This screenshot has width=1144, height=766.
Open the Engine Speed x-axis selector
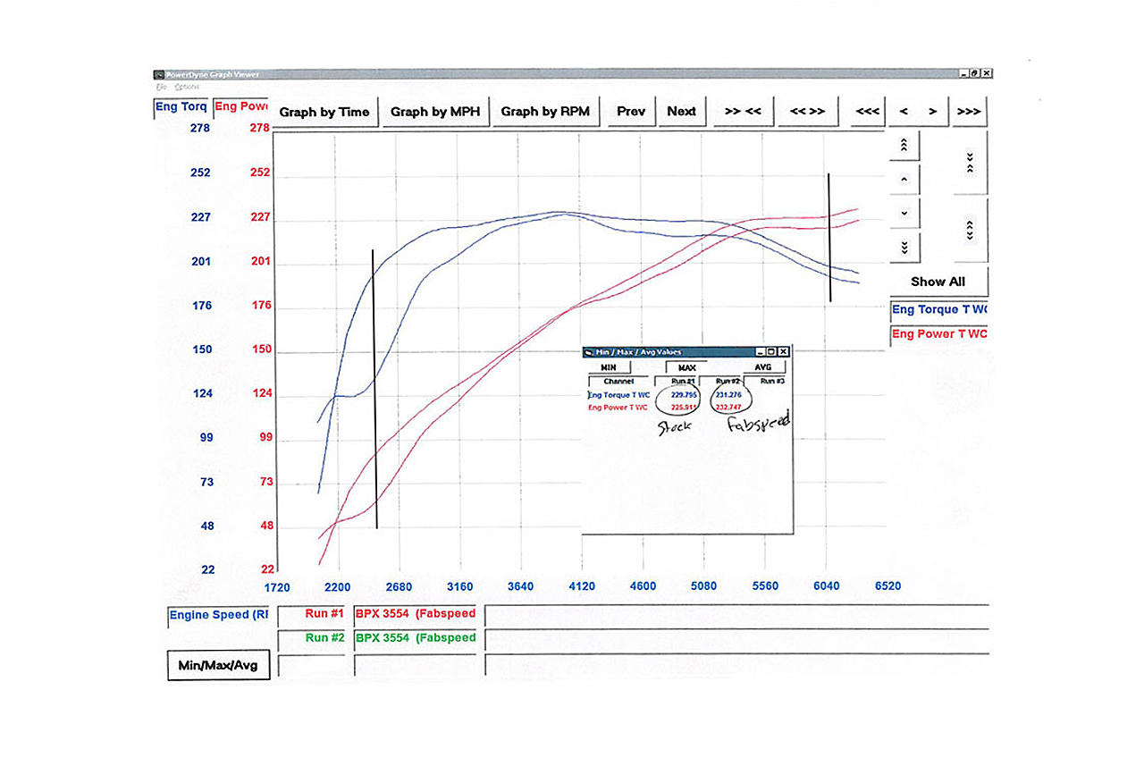tap(218, 615)
